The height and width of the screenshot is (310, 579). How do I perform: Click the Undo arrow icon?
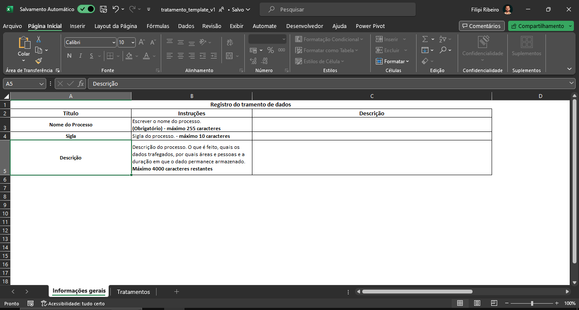click(115, 9)
